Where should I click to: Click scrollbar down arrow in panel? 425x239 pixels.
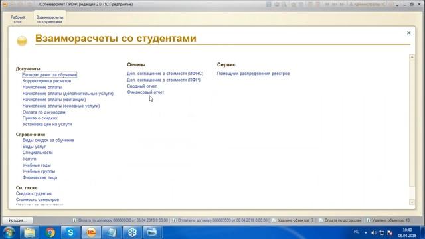point(412,202)
